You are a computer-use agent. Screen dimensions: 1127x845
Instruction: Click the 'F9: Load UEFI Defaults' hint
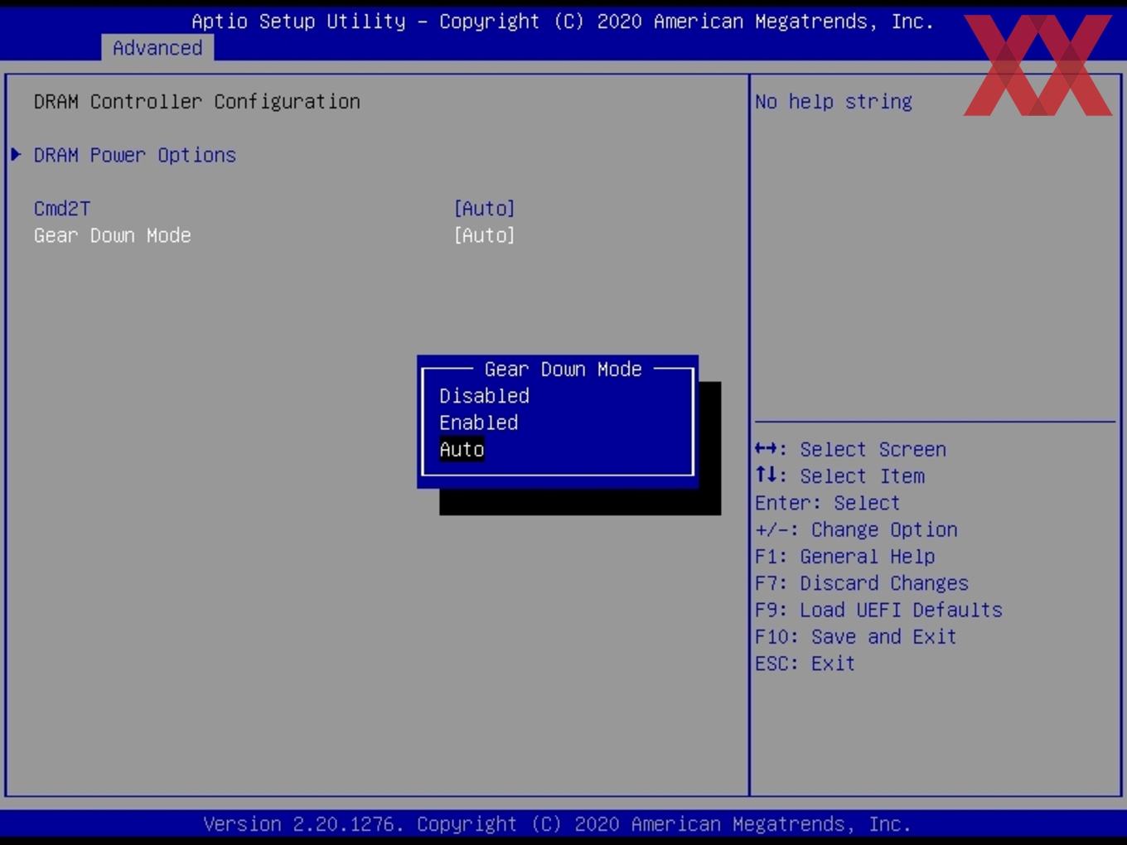pos(878,610)
